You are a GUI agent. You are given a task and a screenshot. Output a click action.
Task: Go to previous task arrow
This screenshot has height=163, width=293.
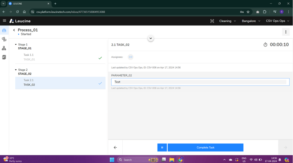115,148
